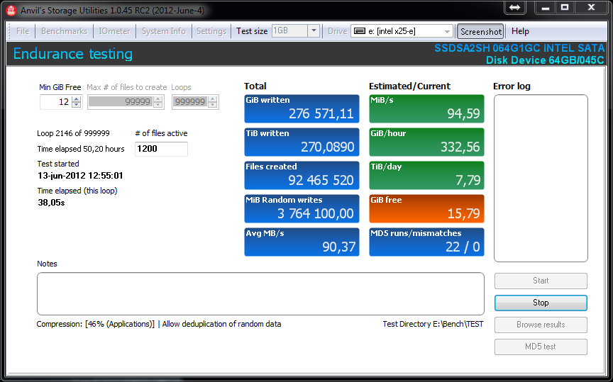Click the Screenshot button
Viewport: 613px width, 382px height.
[481, 32]
